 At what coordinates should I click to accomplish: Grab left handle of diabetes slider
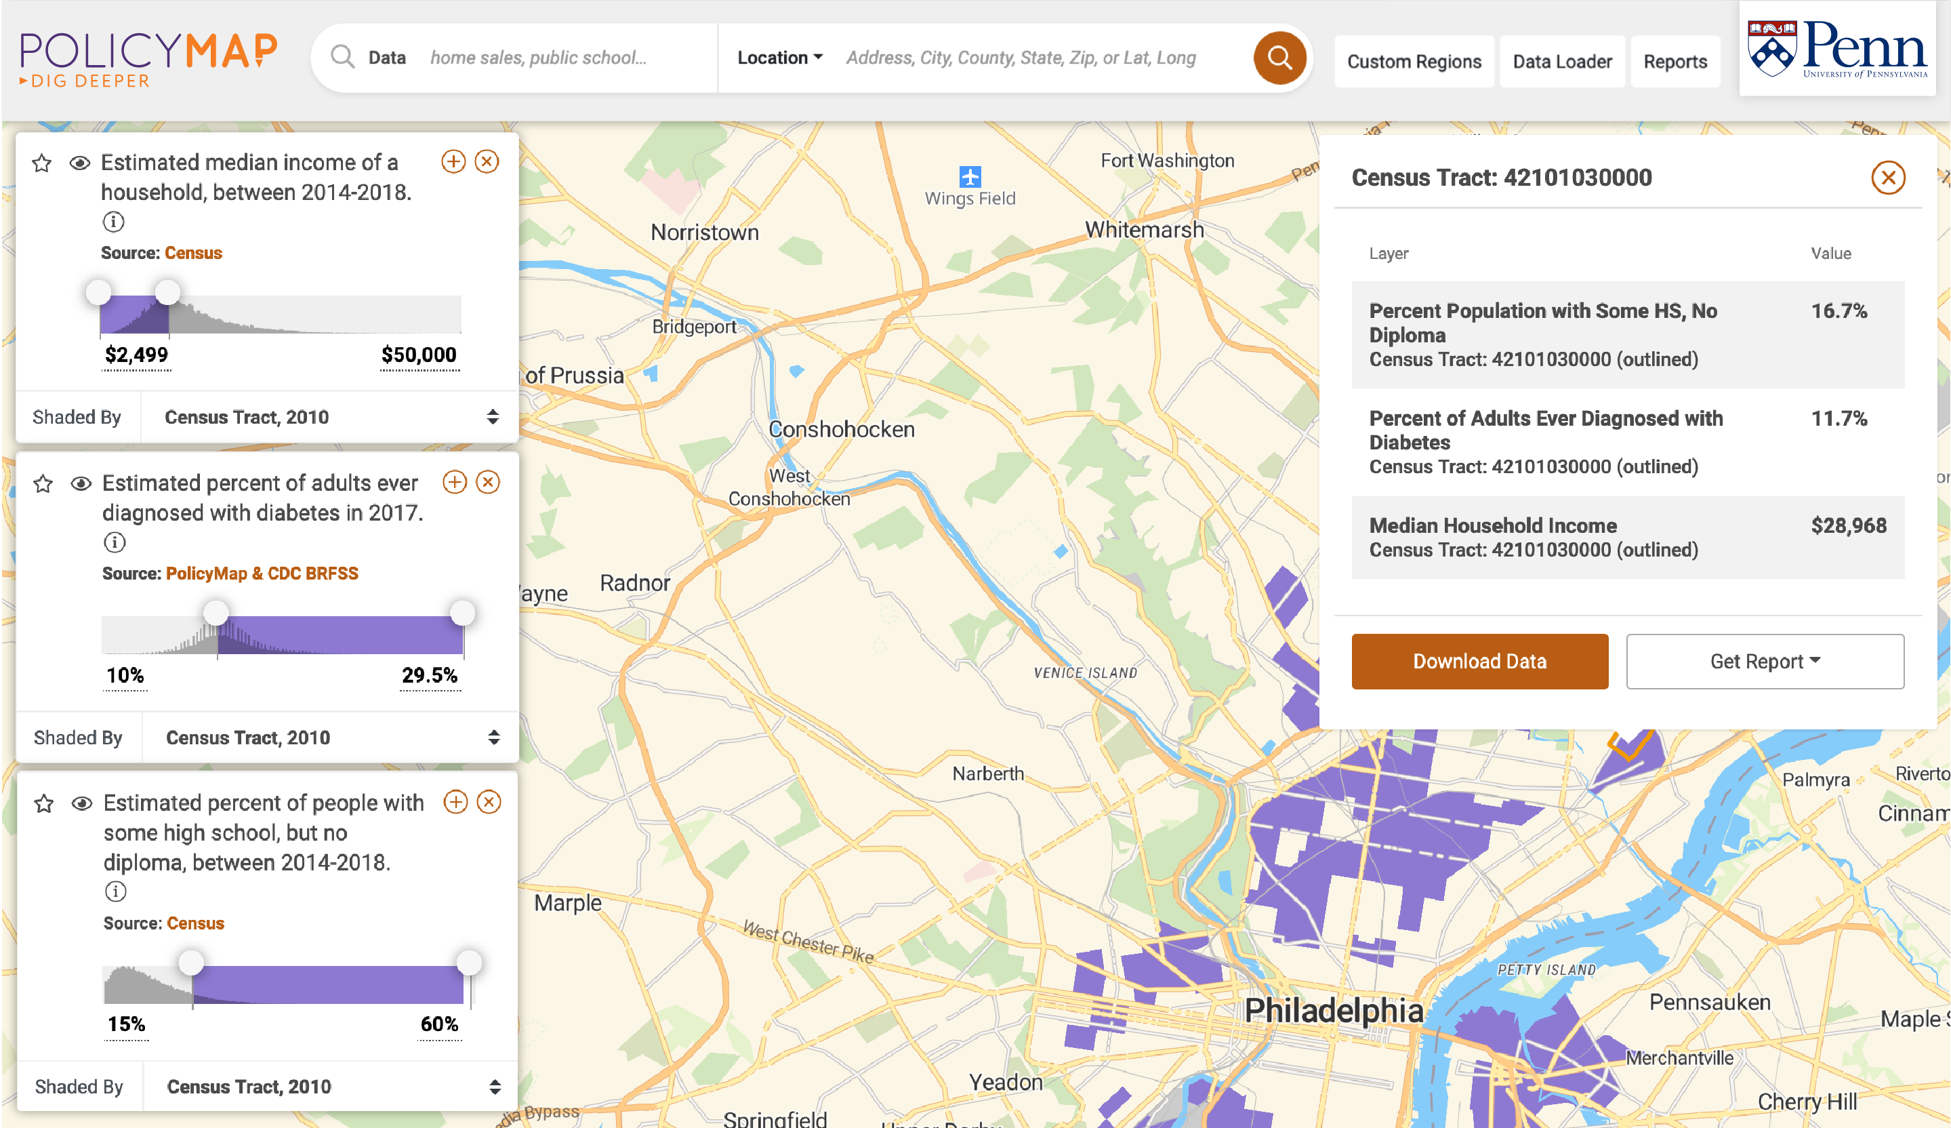click(x=216, y=613)
